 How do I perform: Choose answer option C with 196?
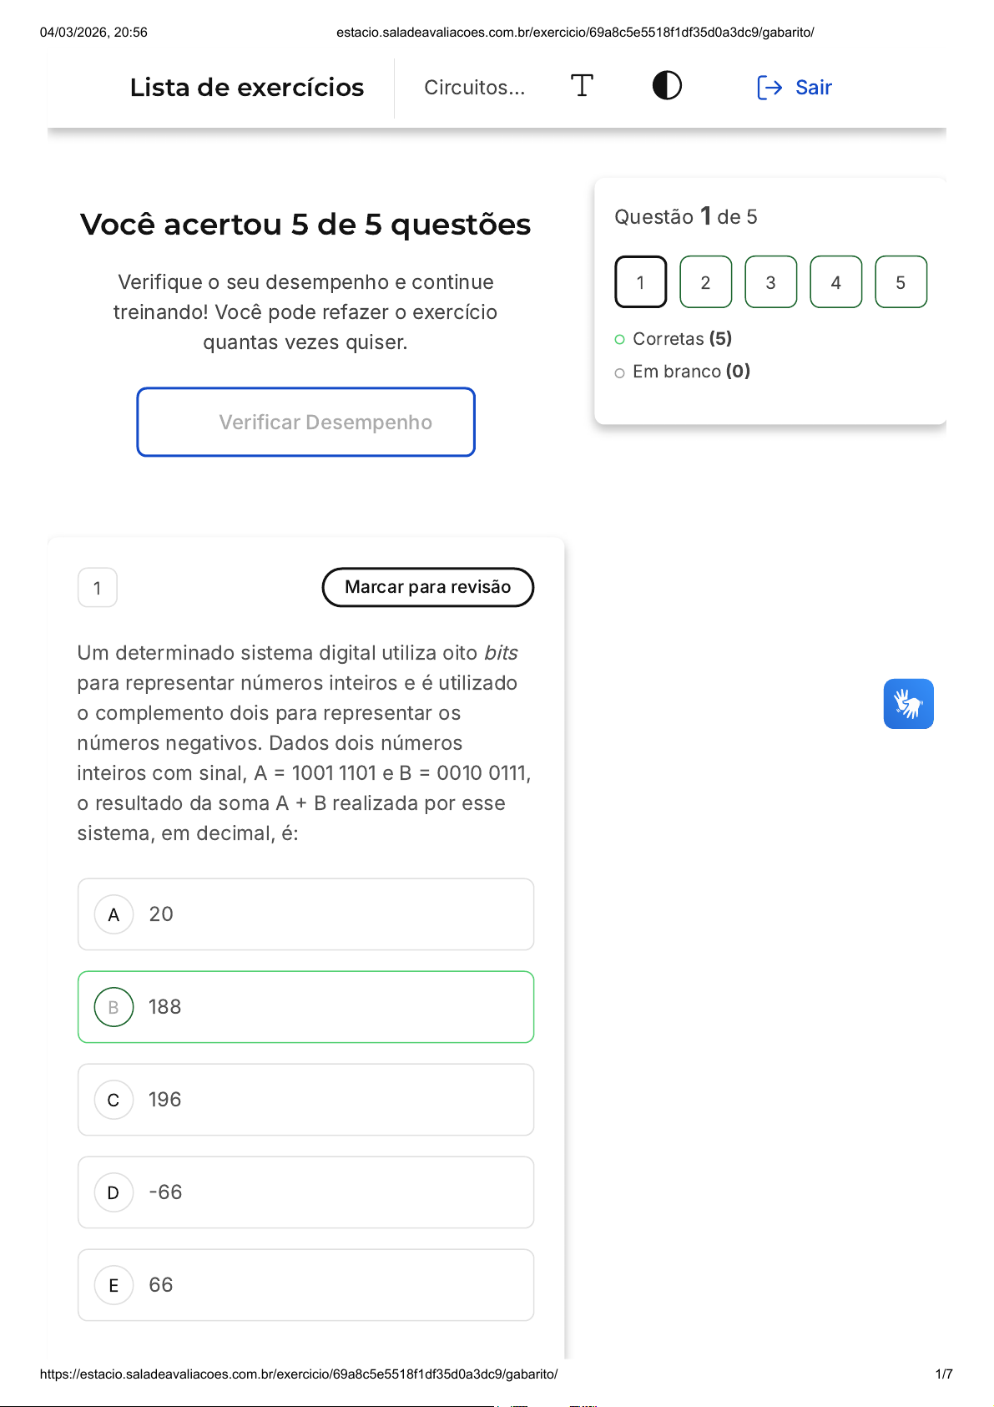305,1100
